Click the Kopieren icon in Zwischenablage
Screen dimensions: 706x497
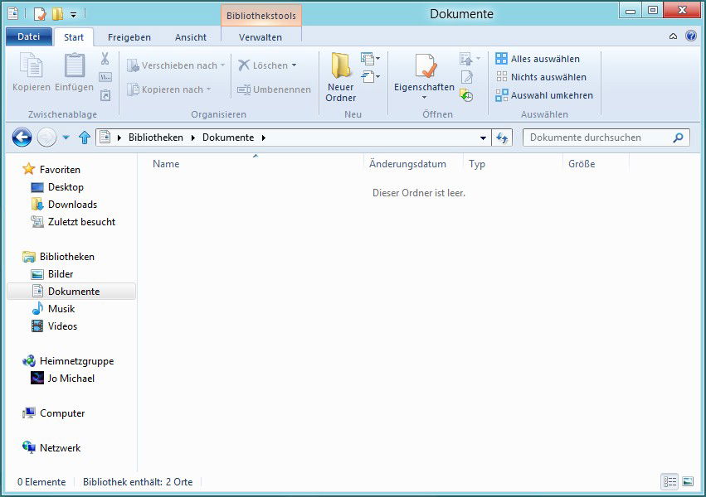(31, 65)
